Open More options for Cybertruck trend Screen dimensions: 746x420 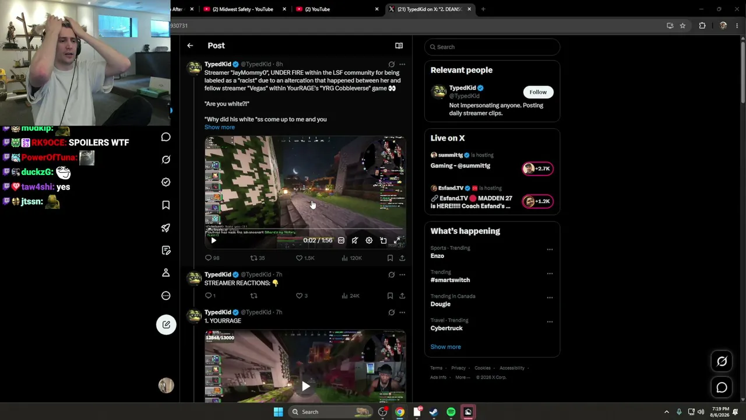(x=550, y=321)
